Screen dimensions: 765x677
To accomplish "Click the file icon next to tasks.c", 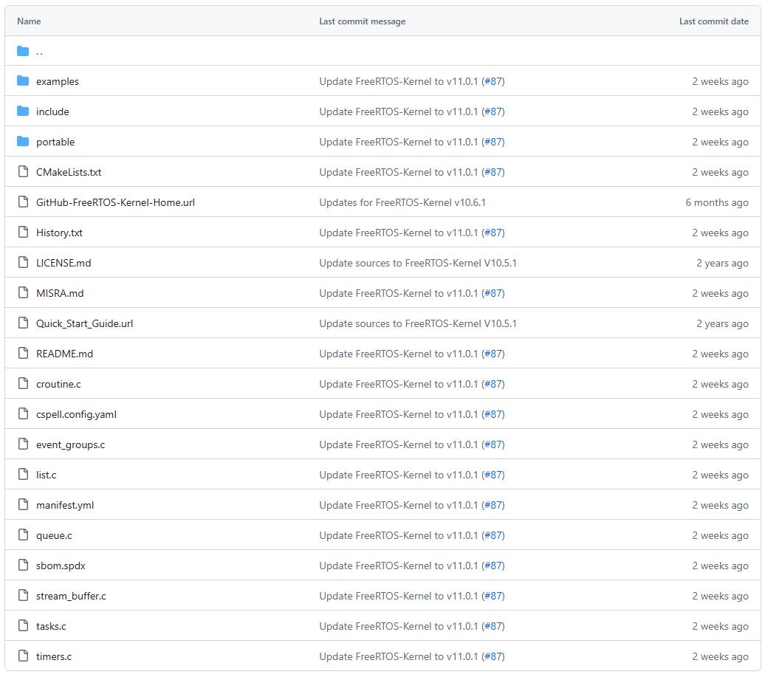I will click(23, 626).
